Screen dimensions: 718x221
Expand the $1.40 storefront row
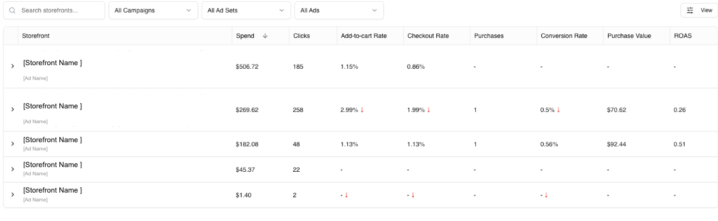(x=12, y=195)
